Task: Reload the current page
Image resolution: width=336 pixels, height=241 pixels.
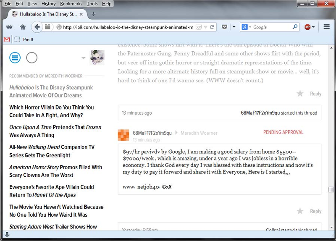Action: tap(212, 27)
